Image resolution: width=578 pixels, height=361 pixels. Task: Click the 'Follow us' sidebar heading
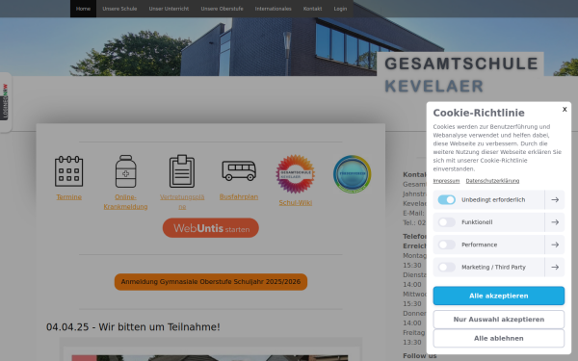tap(419, 356)
